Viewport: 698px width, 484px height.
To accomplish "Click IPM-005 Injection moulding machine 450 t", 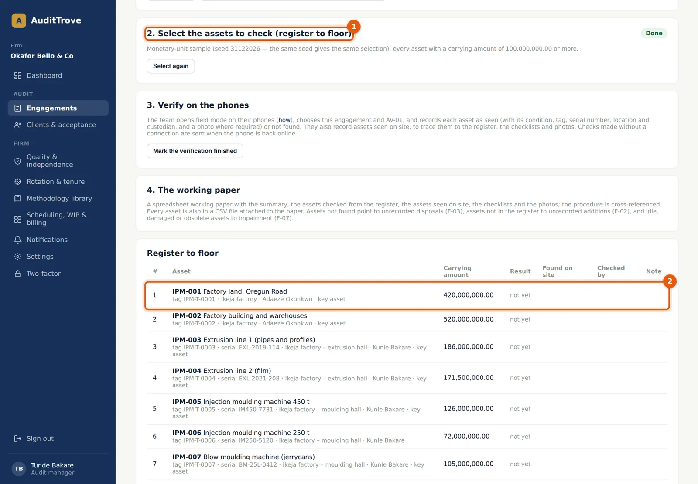I will [x=407, y=409].
